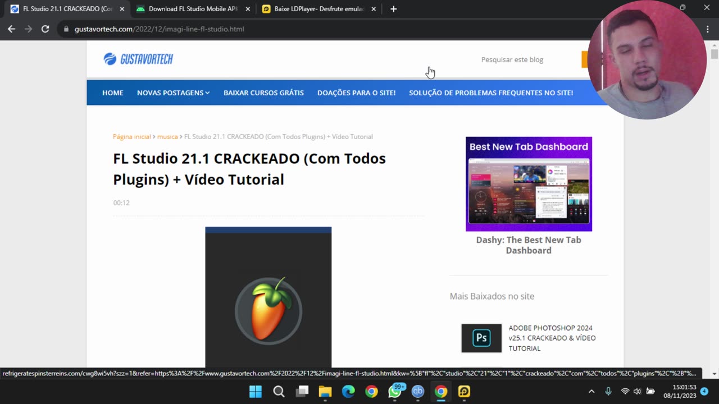
Task: Open the taskbar Search icon
Action: click(279, 391)
